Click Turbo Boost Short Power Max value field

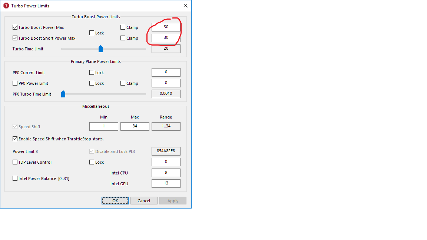click(166, 38)
